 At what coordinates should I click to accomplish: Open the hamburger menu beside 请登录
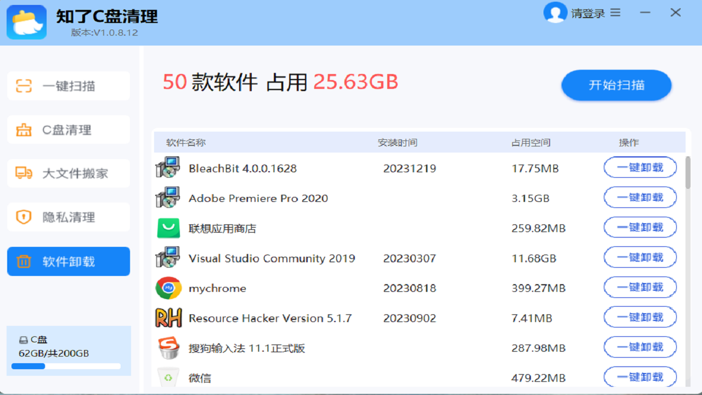click(615, 12)
